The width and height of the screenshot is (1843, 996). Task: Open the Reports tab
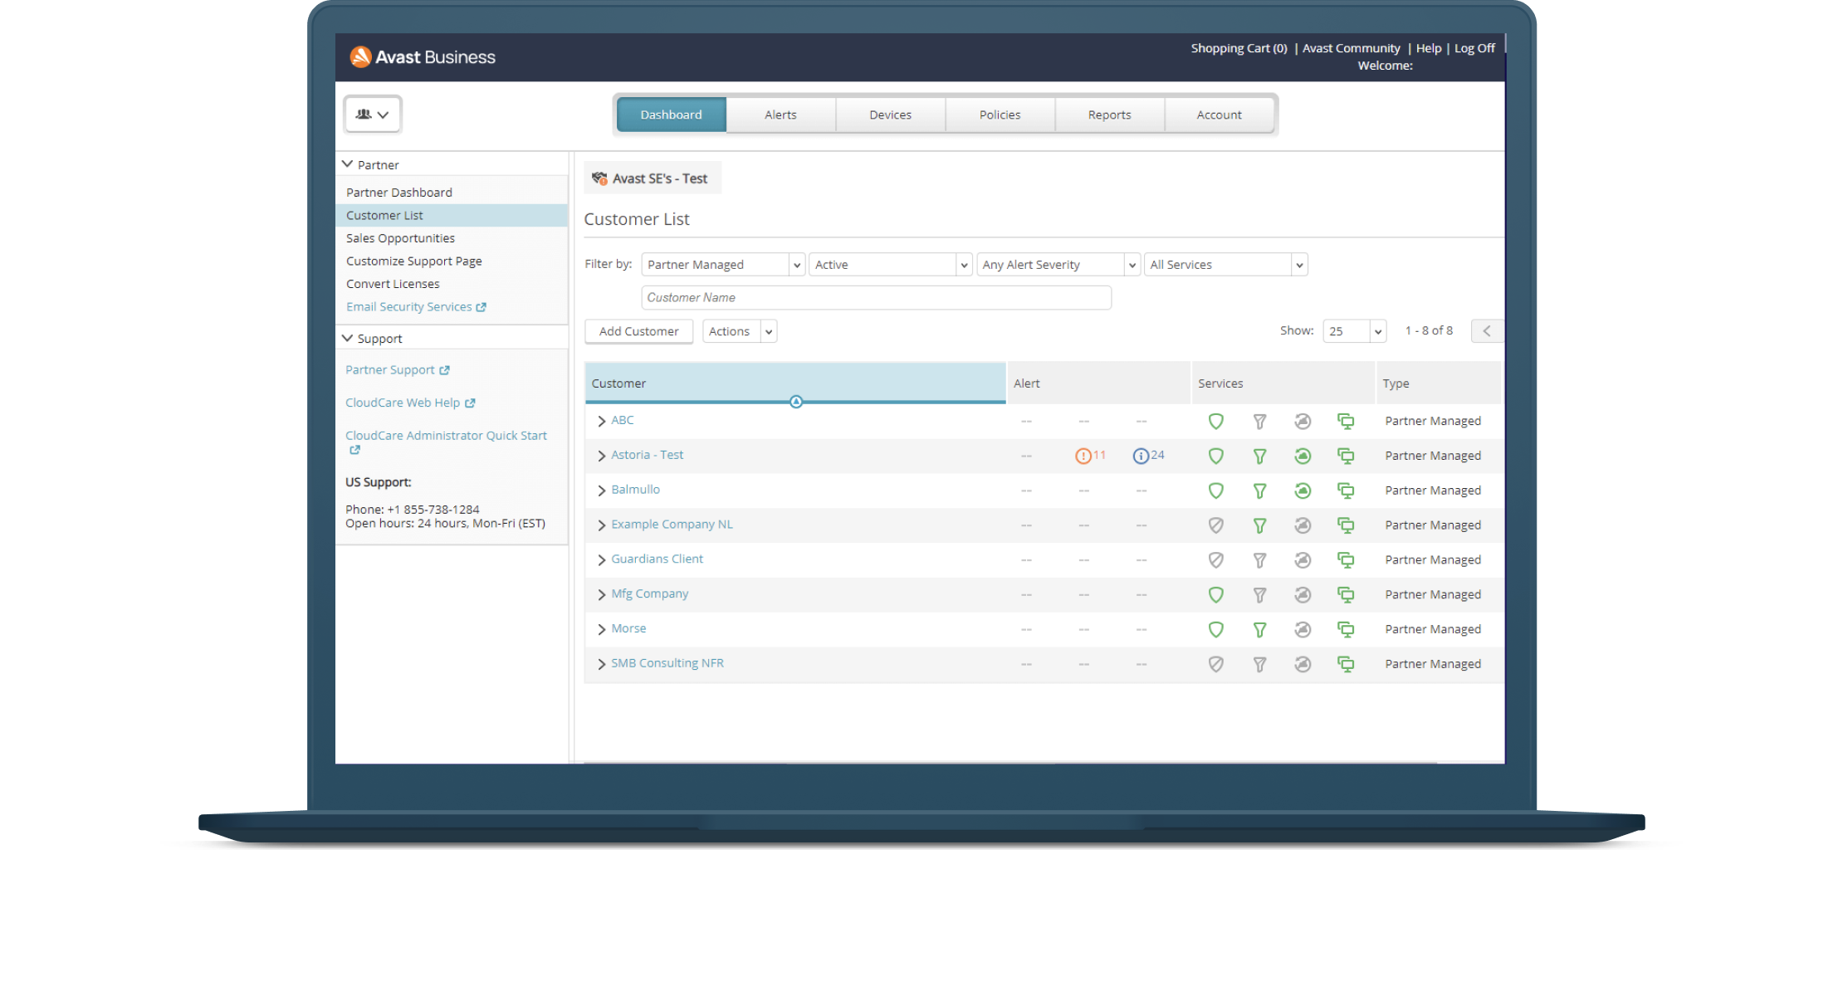1109,115
